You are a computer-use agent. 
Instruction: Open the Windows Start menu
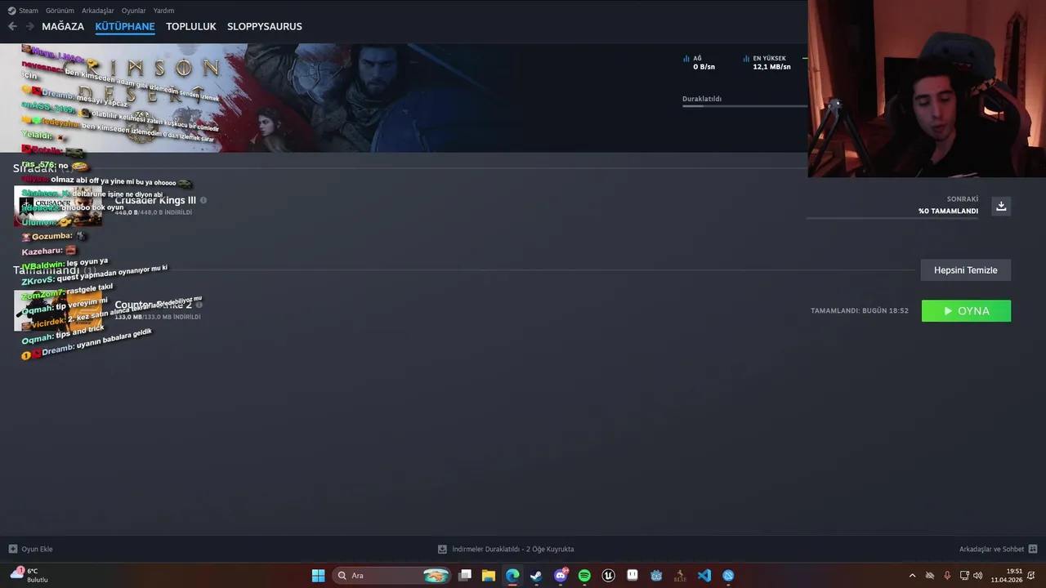point(318,576)
